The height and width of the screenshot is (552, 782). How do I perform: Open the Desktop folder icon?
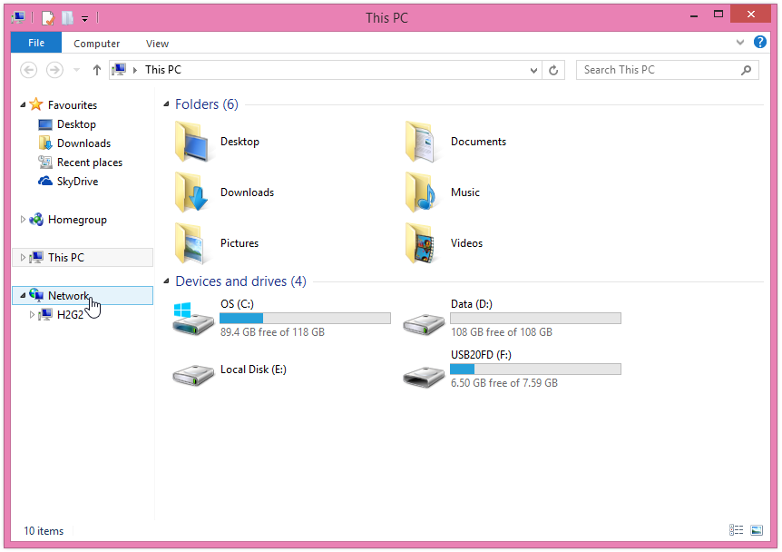(193, 142)
